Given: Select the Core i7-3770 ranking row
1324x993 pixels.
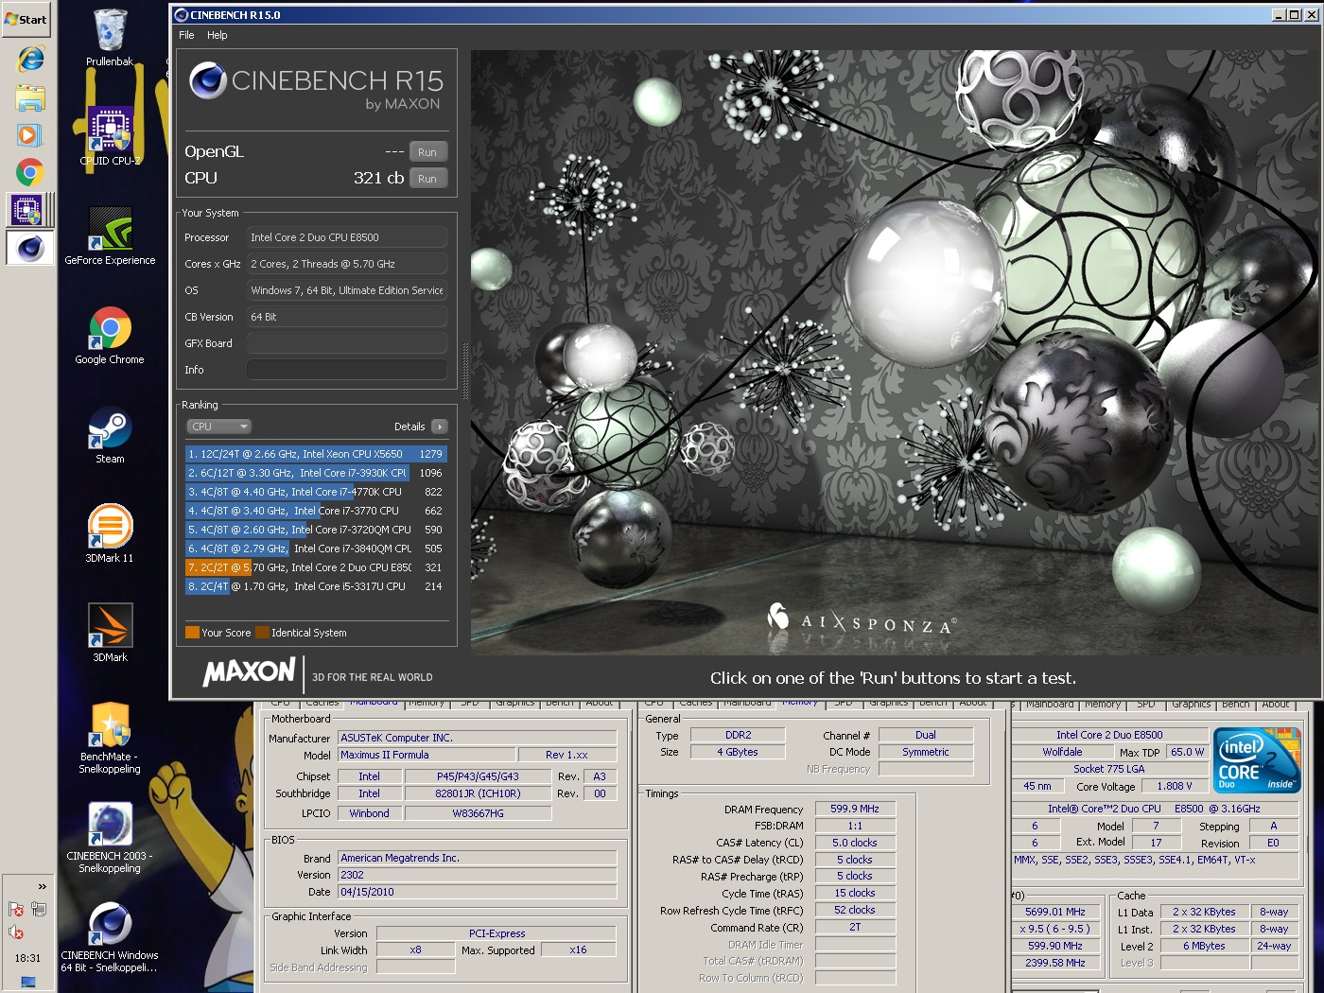Looking at the screenshot, I should coord(316,511).
